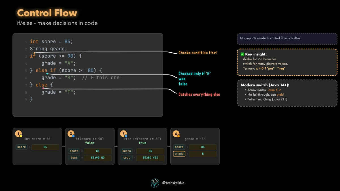Screen dimensions: 340x191
Task: Click the "Catches everything else" annotation
Action: click(x=199, y=95)
